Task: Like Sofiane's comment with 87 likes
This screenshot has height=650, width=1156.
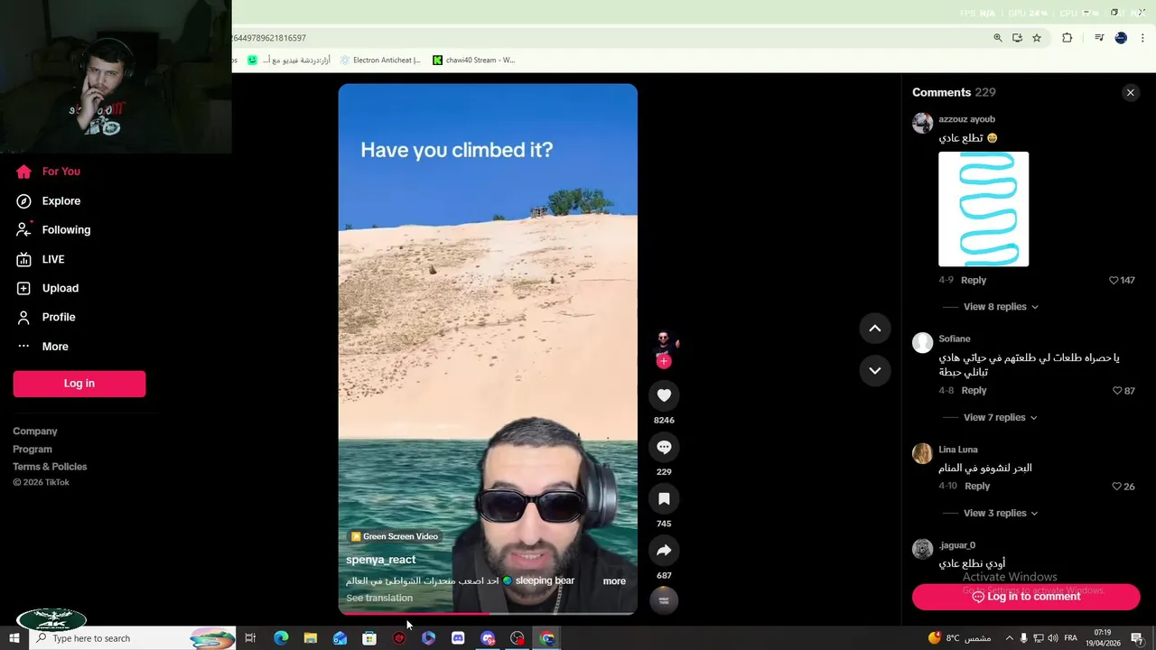Action: (1117, 391)
